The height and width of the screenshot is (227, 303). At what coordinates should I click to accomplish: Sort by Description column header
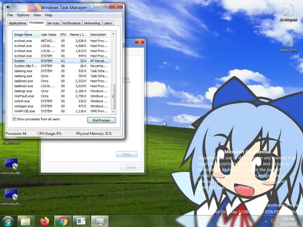point(99,35)
